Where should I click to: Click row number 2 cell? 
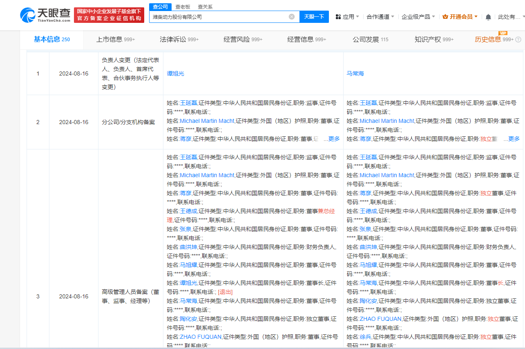pos(38,122)
